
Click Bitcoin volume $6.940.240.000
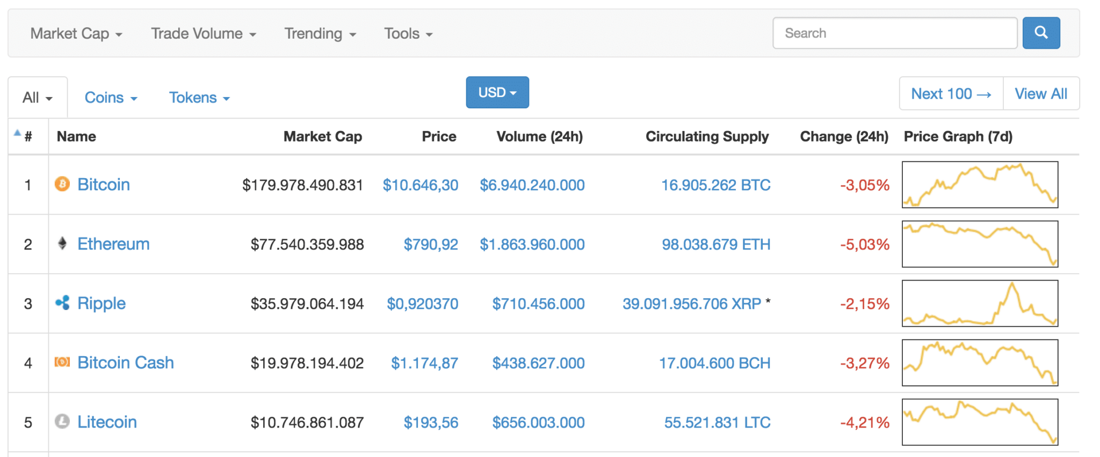coord(532,185)
